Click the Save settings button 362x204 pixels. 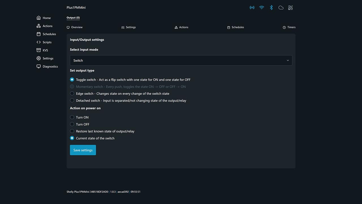point(83,150)
